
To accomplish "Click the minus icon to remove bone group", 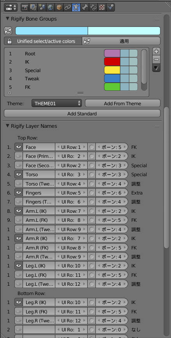I will (156, 60).
